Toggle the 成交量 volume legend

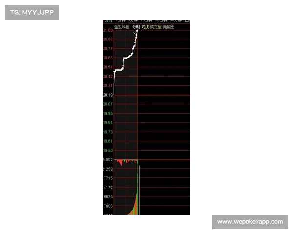click(x=156, y=27)
